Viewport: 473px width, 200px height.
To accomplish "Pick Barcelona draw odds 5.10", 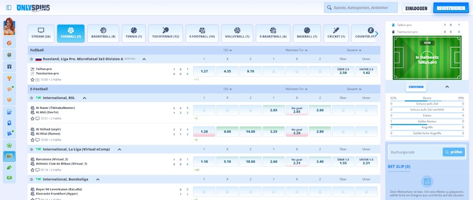I will pyautogui.click(x=228, y=162).
